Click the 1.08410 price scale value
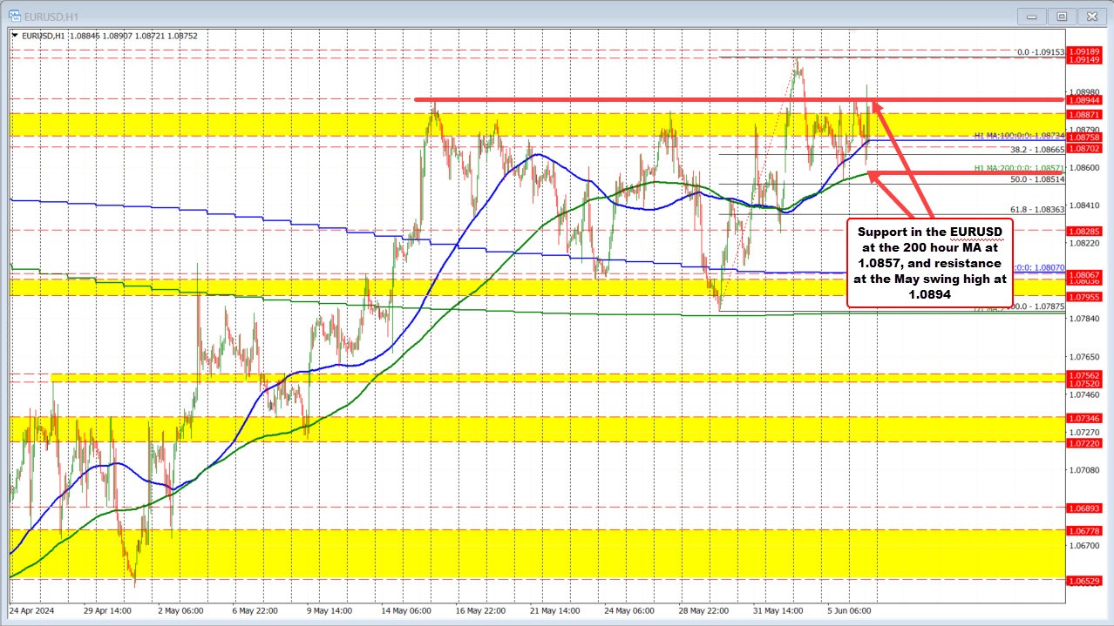Screen dimensions: 1114x626 click(x=1084, y=205)
